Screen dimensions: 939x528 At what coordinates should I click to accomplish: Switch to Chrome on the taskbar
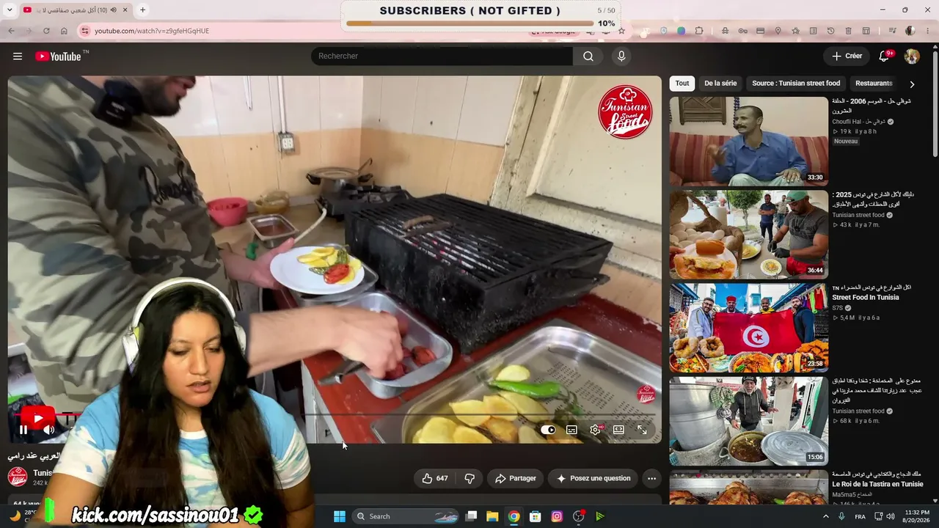click(x=514, y=516)
